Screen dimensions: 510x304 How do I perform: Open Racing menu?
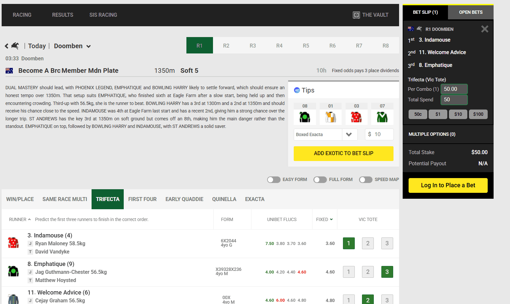pyautogui.click(x=22, y=15)
